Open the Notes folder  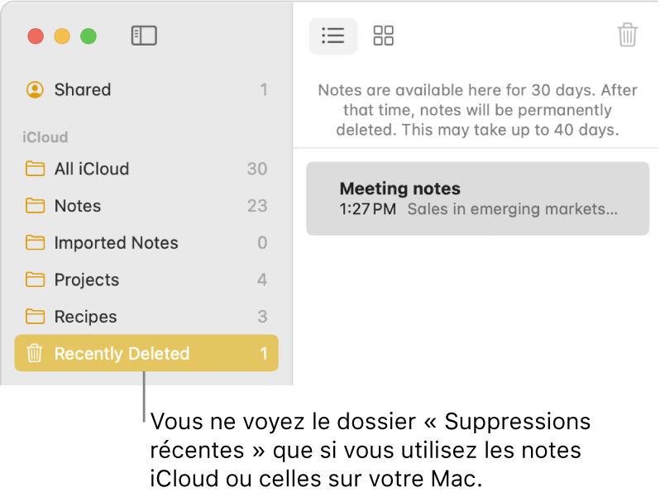pos(78,206)
